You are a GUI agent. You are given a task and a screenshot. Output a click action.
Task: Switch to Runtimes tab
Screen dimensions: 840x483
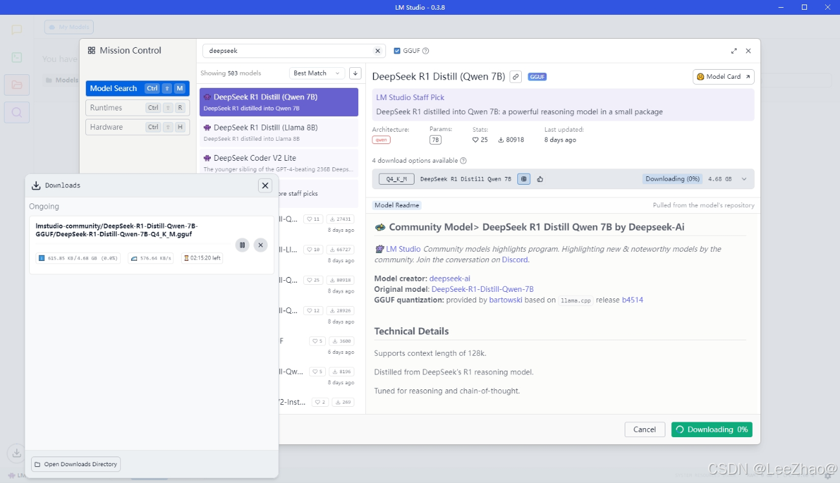point(137,108)
